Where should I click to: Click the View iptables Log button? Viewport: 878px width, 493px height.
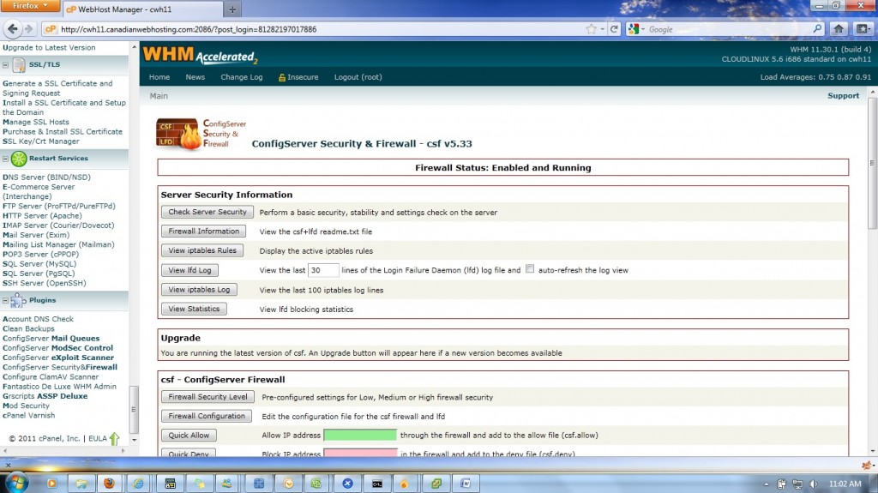(x=199, y=290)
